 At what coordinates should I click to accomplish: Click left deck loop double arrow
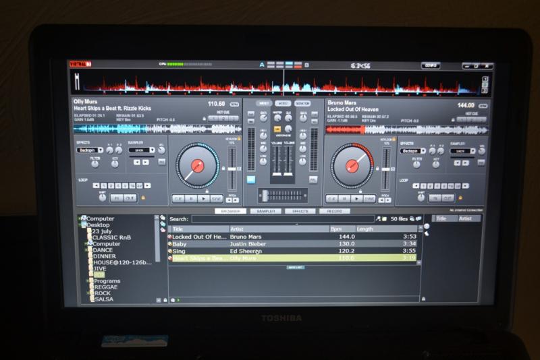pyautogui.click(x=147, y=185)
